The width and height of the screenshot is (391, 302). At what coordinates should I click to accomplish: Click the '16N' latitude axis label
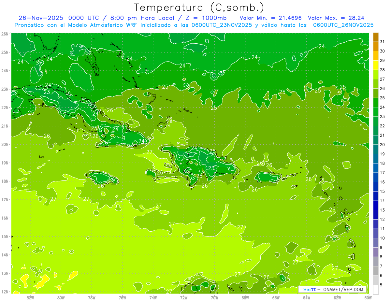5,218
